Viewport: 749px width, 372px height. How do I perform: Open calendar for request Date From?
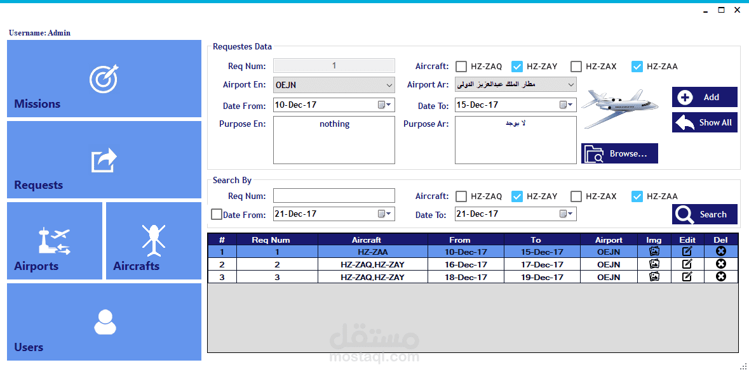[x=384, y=105]
